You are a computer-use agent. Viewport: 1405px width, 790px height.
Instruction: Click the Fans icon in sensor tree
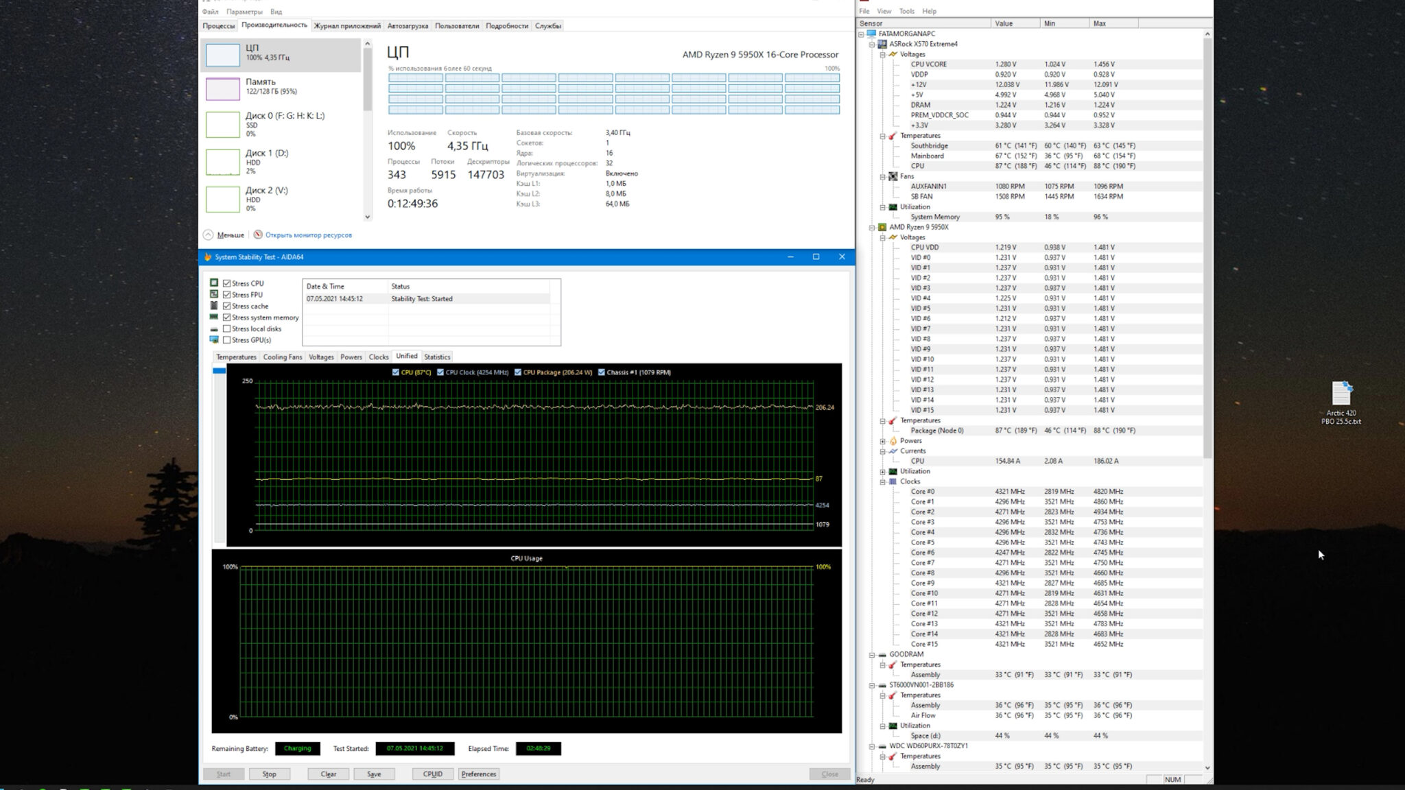pyautogui.click(x=893, y=176)
